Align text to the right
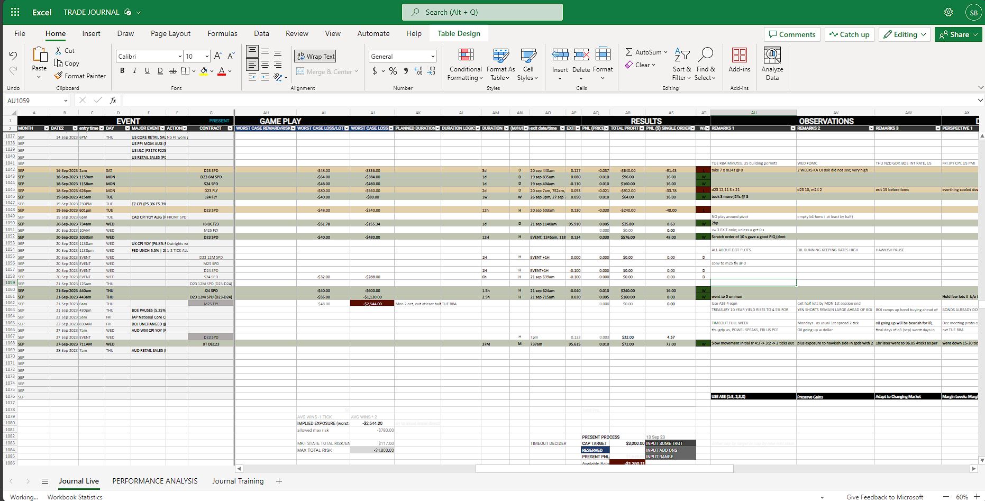The image size is (985, 501). 278,65
